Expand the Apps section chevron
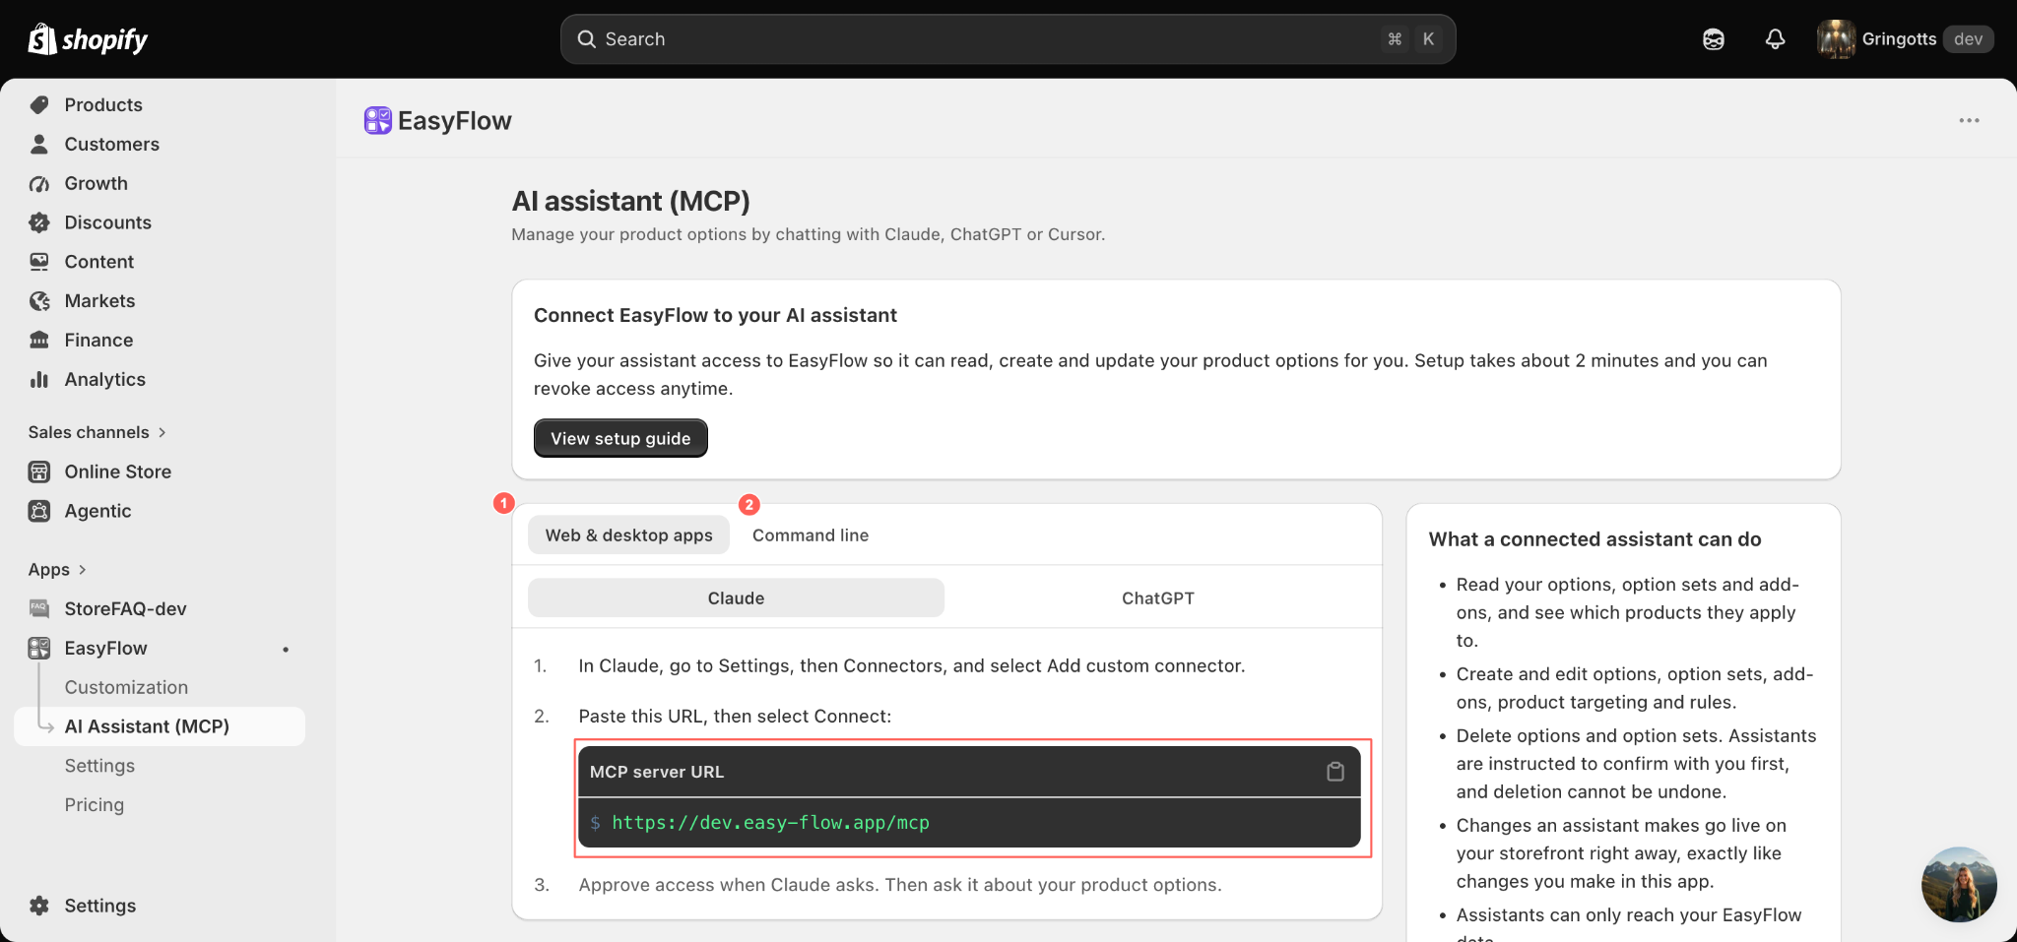 (82, 570)
